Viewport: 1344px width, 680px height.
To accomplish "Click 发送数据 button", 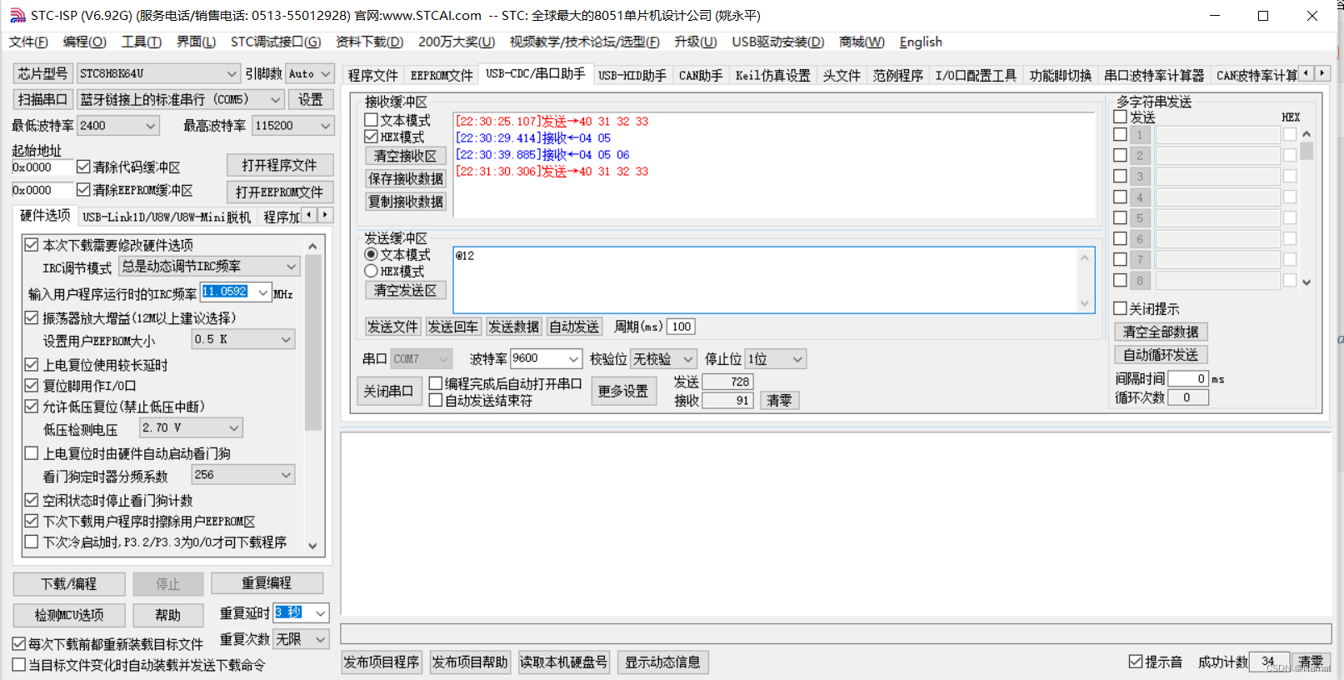I will click(x=513, y=327).
